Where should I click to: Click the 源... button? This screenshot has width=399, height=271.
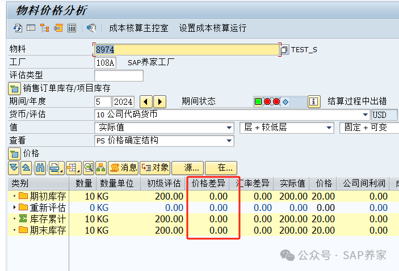tap(187, 168)
